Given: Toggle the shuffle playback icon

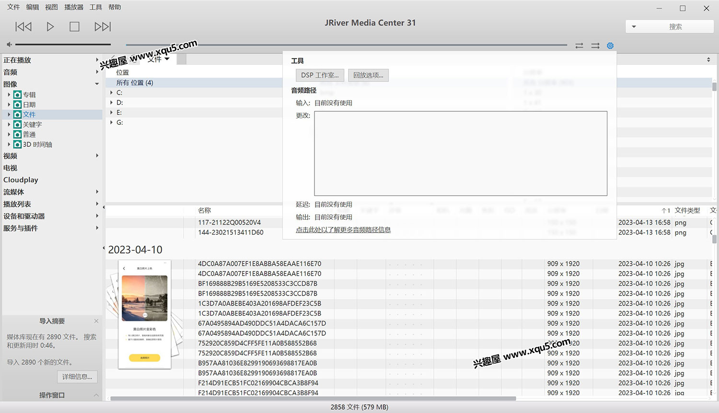Looking at the screenshot, I should (595, 46).
